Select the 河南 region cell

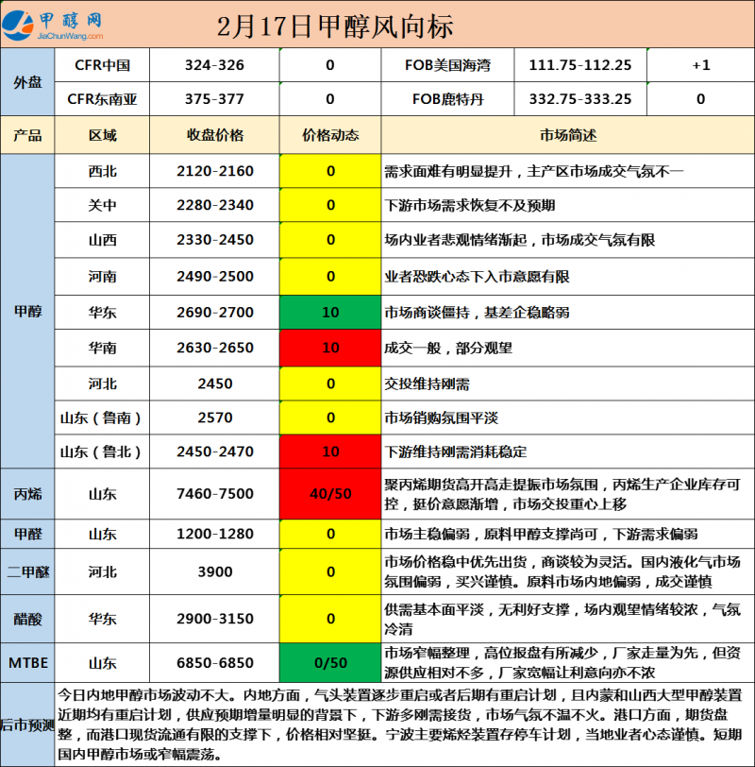(x=102, y=277)
